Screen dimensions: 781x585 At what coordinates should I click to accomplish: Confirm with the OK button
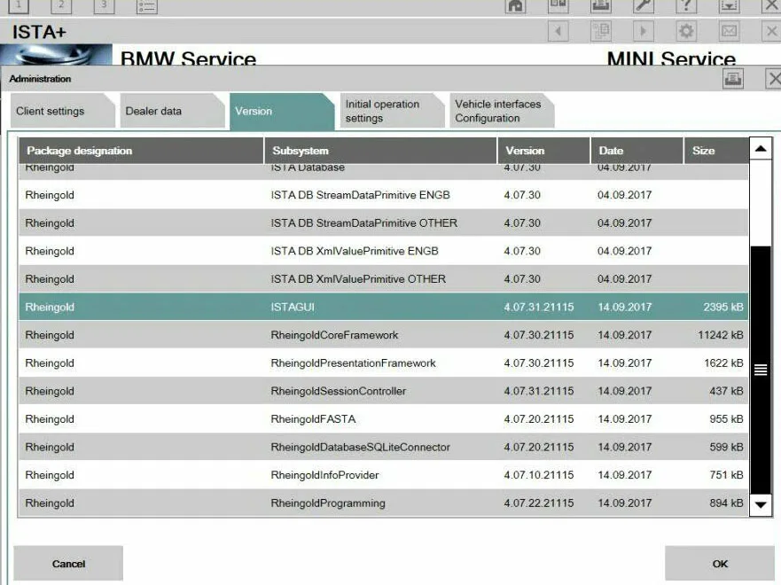pyautogui.click(x=720, y=564)
